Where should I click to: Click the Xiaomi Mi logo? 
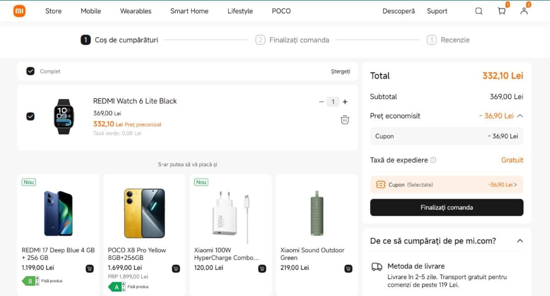point(19,11)
